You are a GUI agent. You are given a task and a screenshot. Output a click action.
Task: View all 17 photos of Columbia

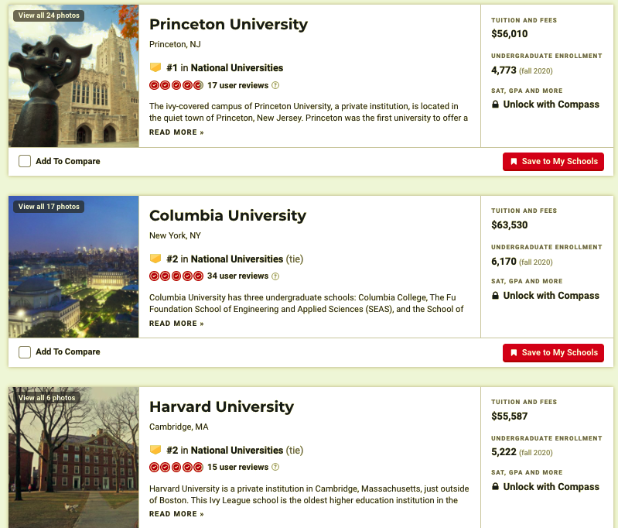pyautogui.click(x=48, y=207)
